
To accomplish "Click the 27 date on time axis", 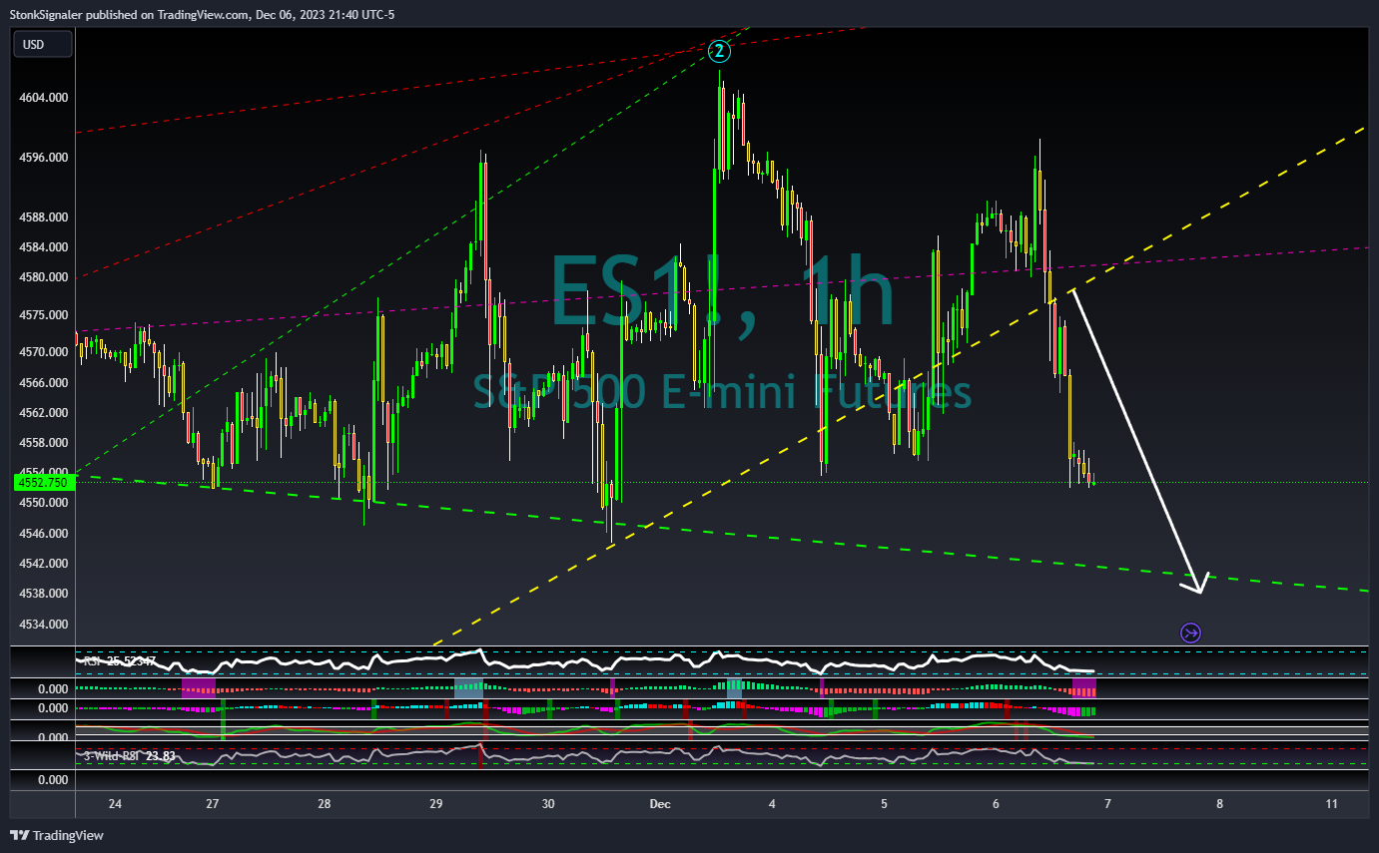I will pyautogui.click(x=212, y=804).
